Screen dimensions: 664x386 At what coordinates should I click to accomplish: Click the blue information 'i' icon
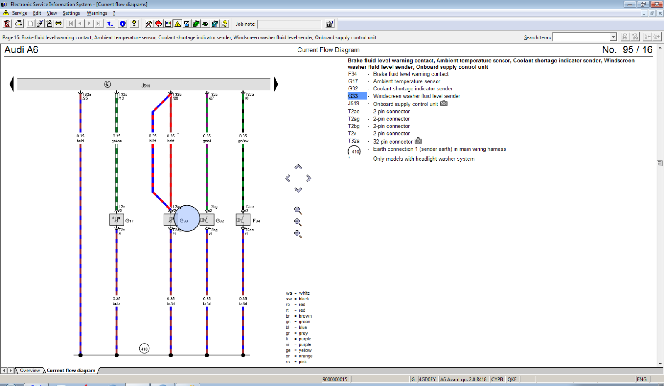122,24
